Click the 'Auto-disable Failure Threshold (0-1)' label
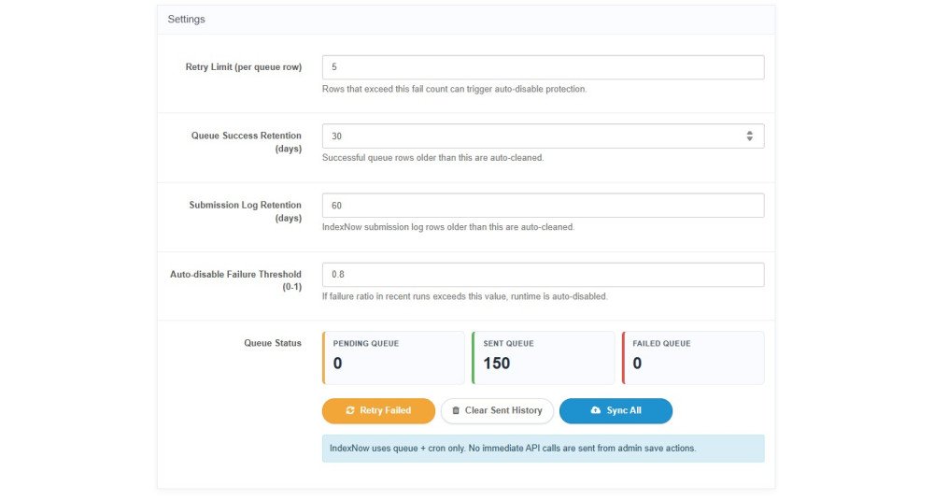Viewport: 934px width, 500px height. coord(236,280)
